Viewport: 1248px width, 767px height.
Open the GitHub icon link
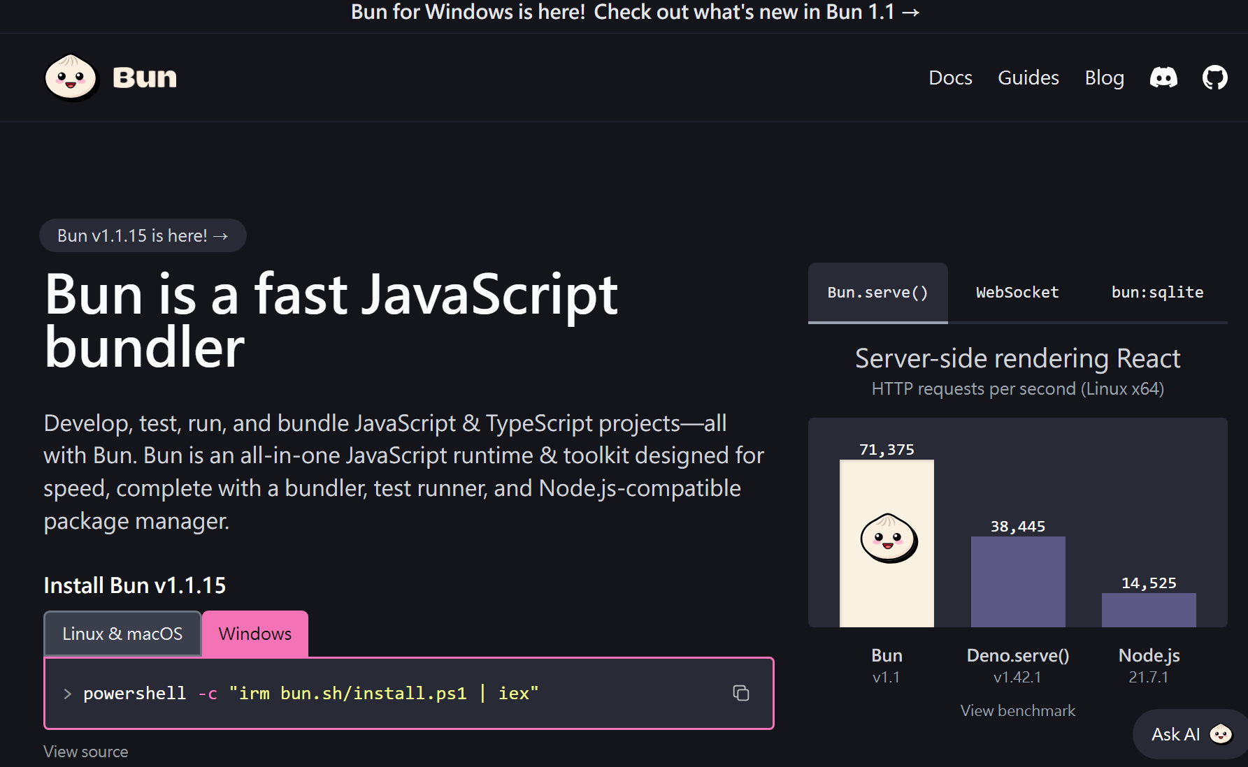point(1215,78)
